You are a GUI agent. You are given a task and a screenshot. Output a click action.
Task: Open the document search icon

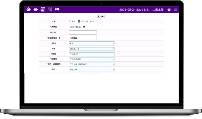[x=50, y=9]
